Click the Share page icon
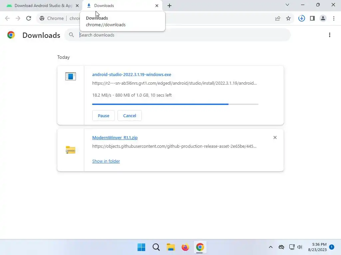The image size is (341, 255). coord(278,19)
